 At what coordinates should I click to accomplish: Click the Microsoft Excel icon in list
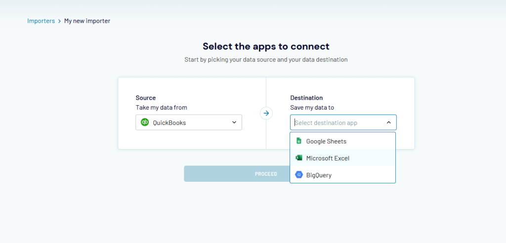299,158
